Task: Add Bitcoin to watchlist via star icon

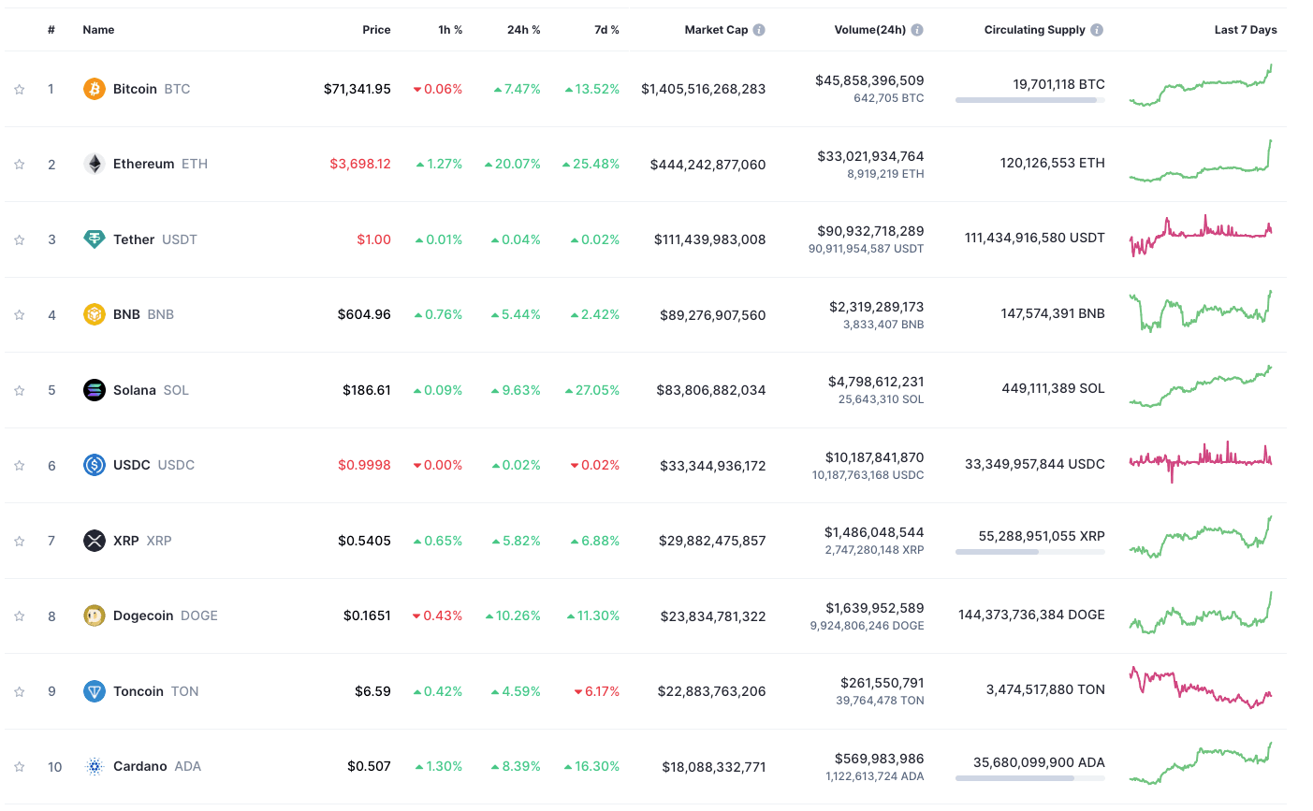Action: (19, 89)
